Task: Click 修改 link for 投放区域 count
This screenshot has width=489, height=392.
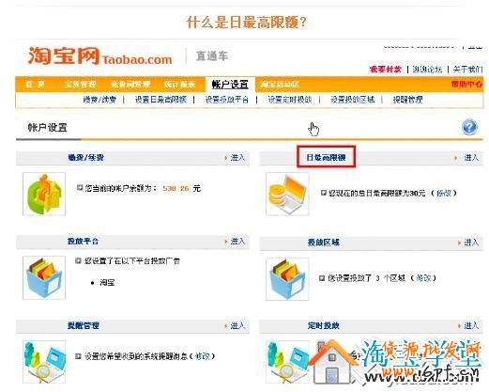Action: tap(423, 278)
